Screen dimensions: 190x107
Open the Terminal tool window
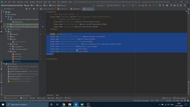click(x=24, y=98)
